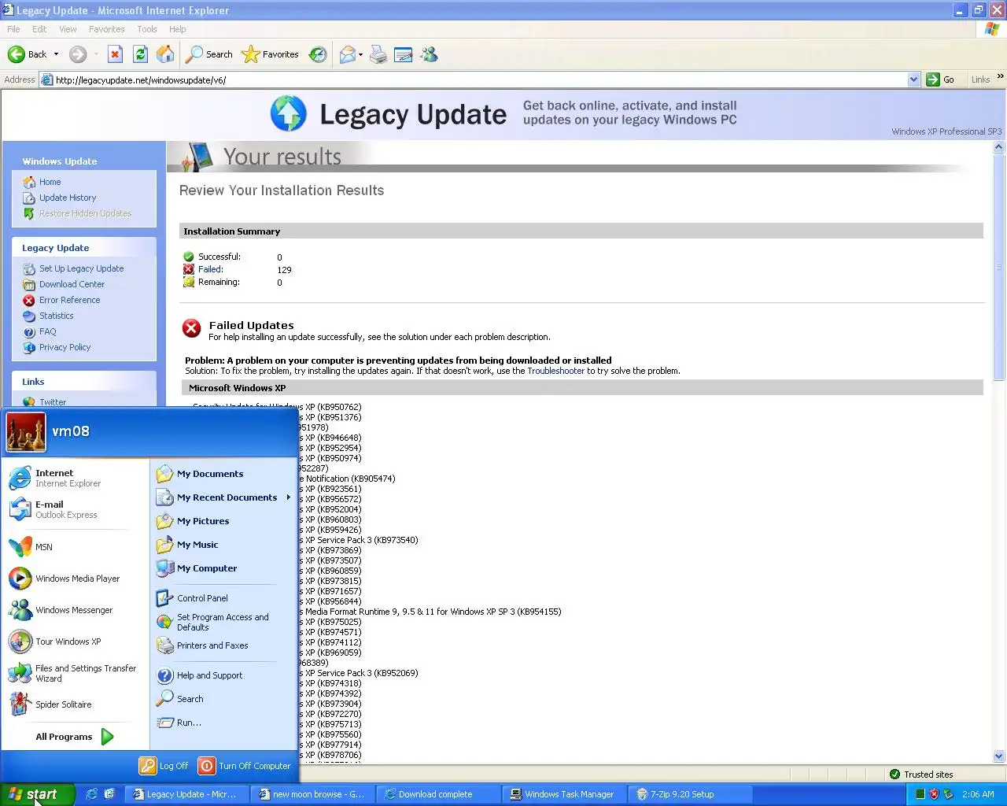Viewport: 1007px width, 806px height.
Task: Click Turn Off Computer button
Action: pyautogui.click(x=245, y=766)
